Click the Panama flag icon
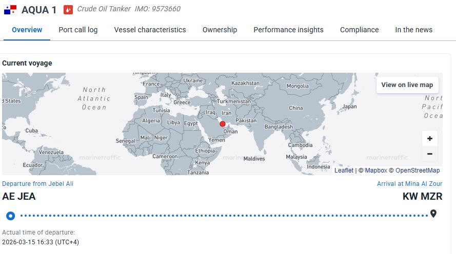The height and width of the screenshot is (254, 456). pyautogui.click(x=10, y=9)
